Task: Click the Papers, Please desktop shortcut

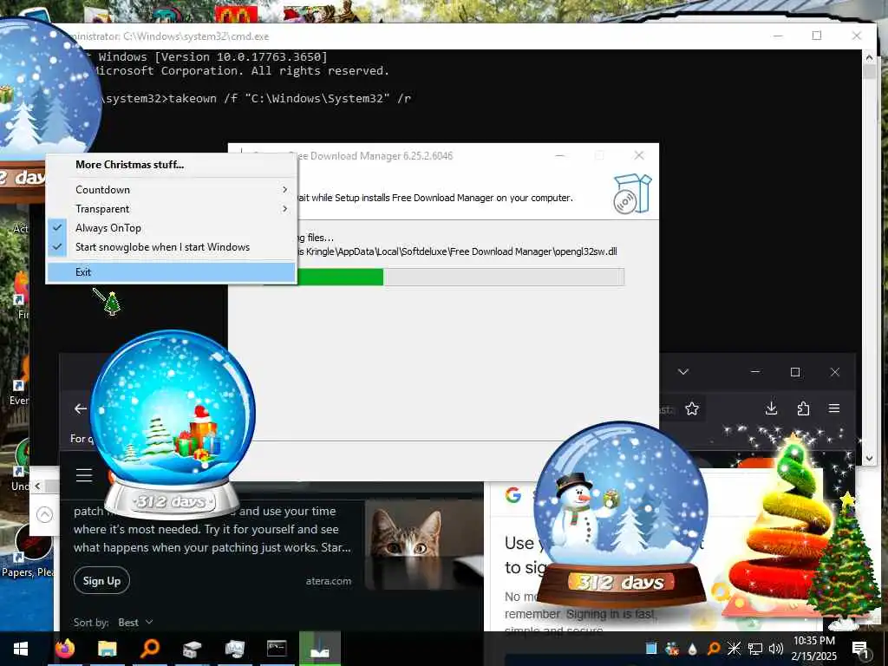Action: (27, 551)
